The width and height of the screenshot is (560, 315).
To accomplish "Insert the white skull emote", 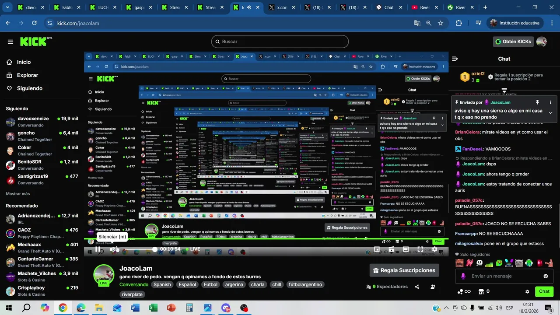I will (479, 263).
